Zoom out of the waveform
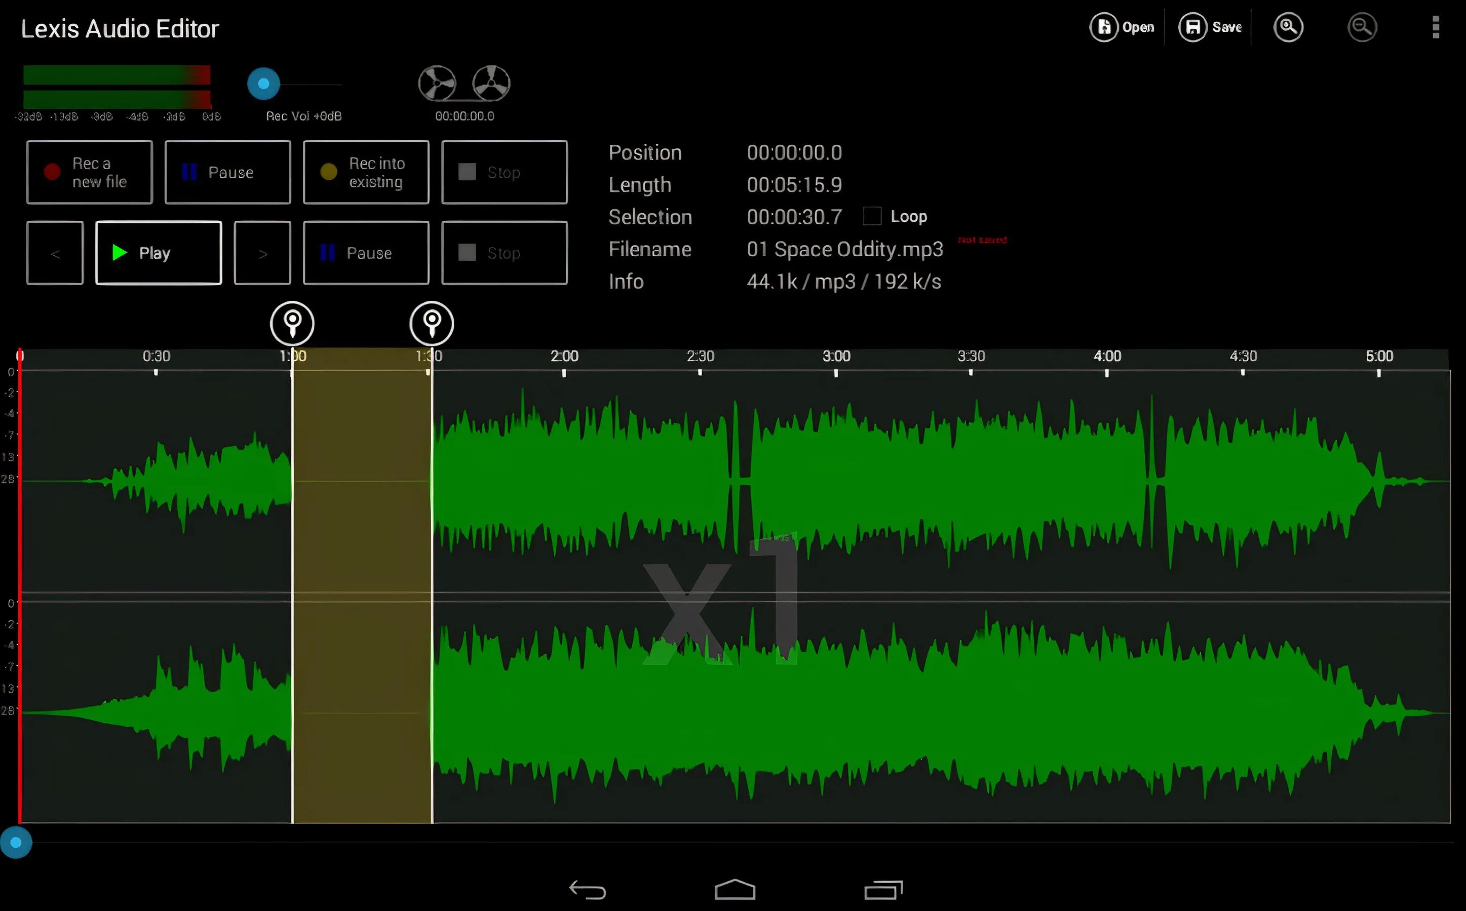1466x911 pixels. 1363,26
